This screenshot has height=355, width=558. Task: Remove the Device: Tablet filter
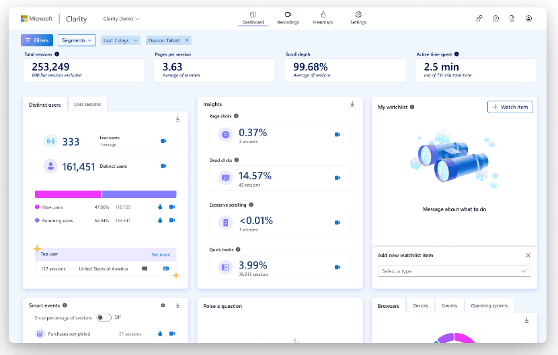[x=187, y=40]
